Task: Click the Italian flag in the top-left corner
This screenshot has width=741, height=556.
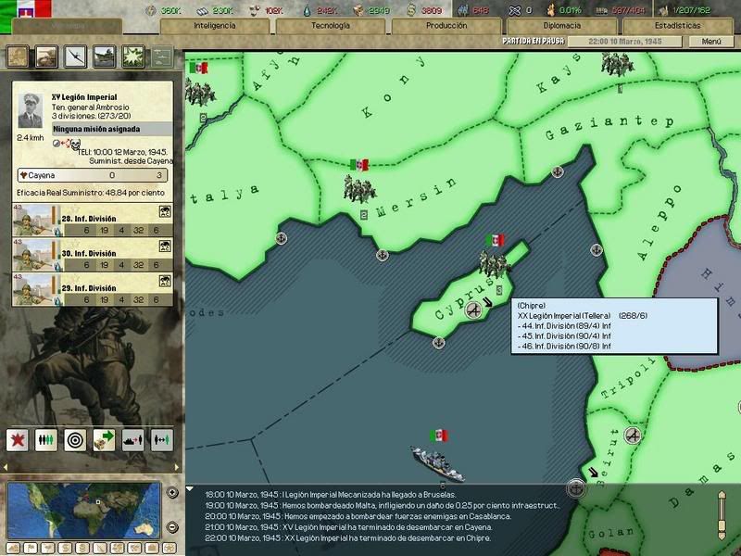Action: pyautogui.click(x=26, y=9)
